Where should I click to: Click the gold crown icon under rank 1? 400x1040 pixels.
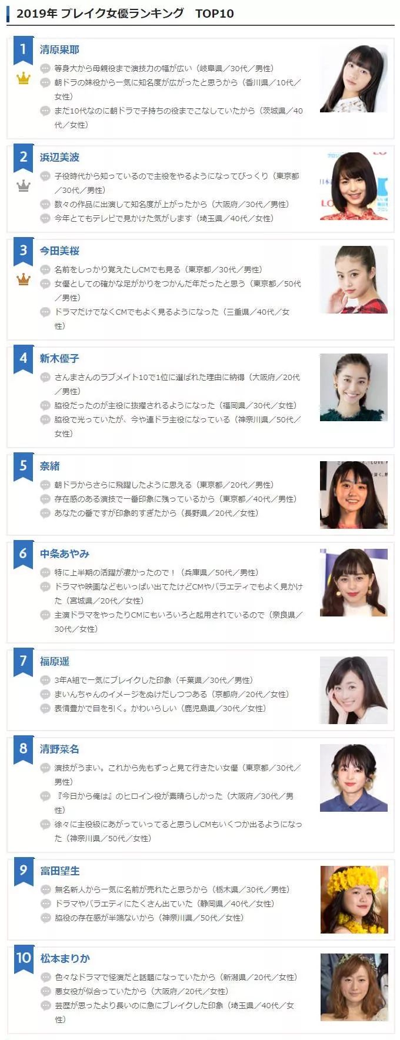coord(23,78)
